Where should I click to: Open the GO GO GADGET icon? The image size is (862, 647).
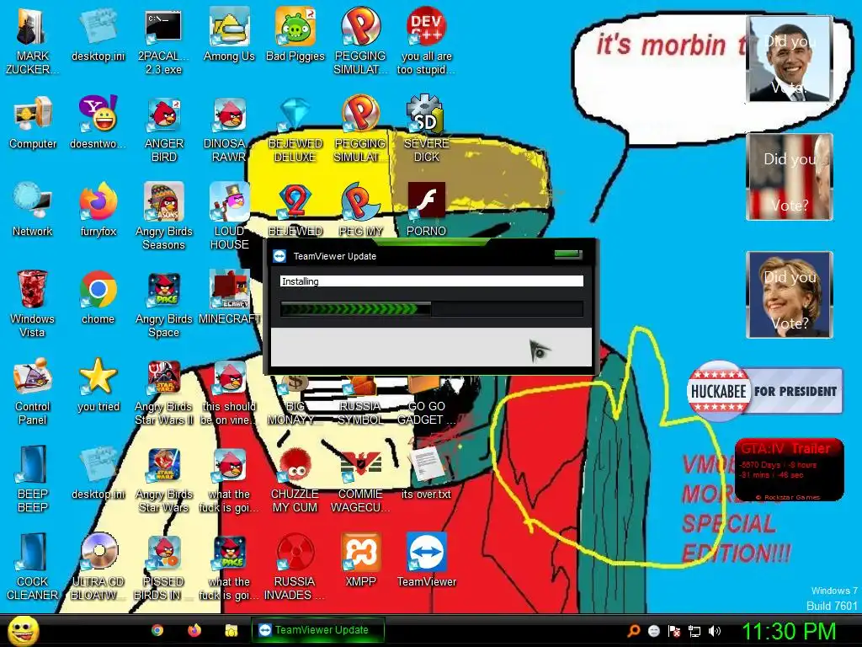[426, 402]
